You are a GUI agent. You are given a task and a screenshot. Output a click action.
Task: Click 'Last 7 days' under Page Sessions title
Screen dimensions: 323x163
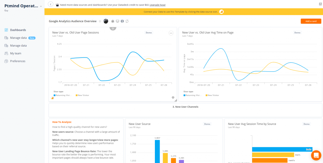pos(57,36)
